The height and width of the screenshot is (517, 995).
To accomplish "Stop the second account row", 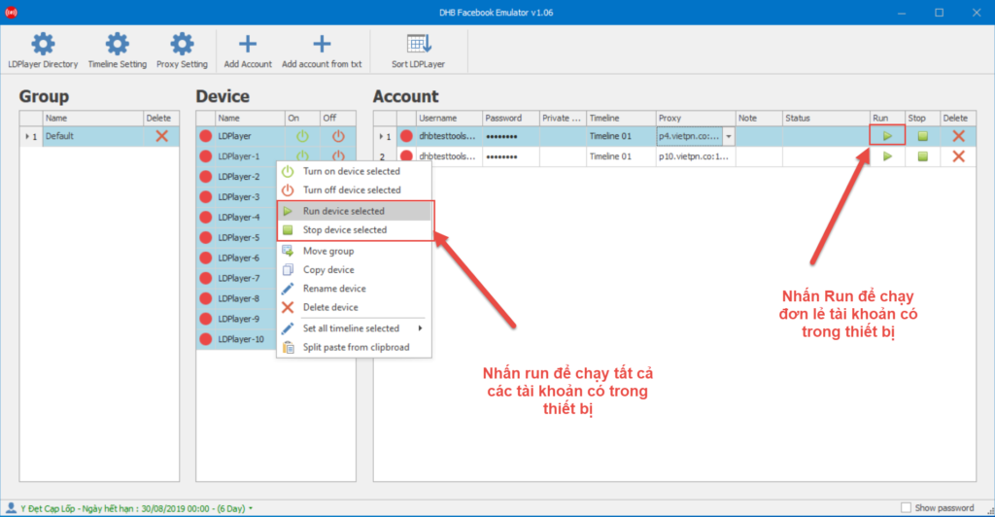I will pyautogui.click(x=923, y=156).
